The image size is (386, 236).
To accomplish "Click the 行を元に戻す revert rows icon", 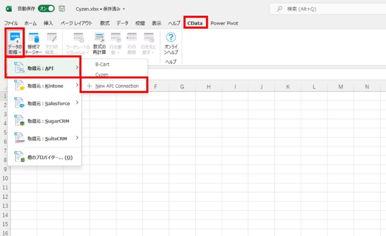I will (148, 37).
